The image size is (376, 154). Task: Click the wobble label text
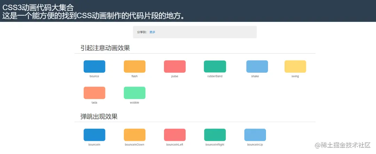click(134, 103)
